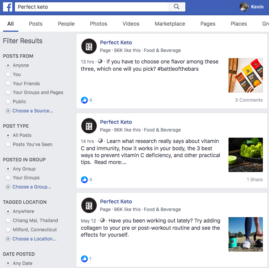Open Choose a Source link
This screenshot has height=268, width=269.
pos(33,111)
